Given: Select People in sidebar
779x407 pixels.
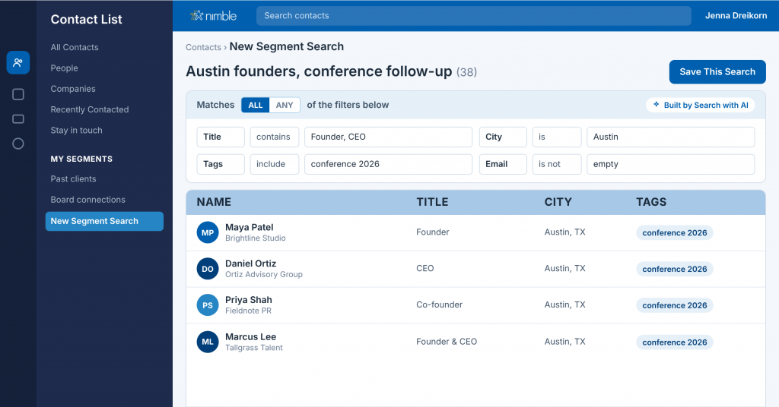Looking at the screenshot, I should tap(64, 68).
